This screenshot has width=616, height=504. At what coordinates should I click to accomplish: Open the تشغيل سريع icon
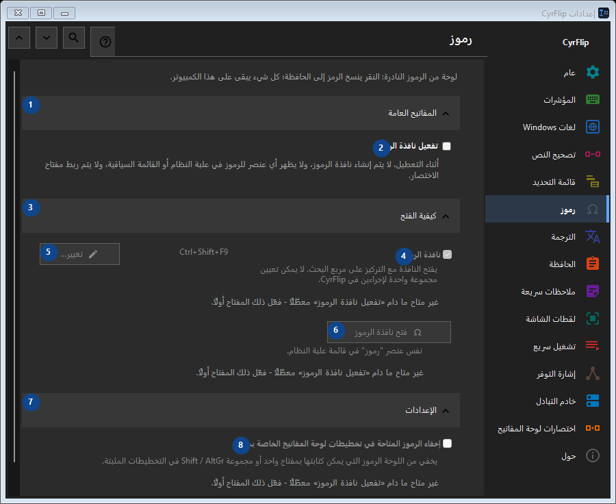pos(593,346)
